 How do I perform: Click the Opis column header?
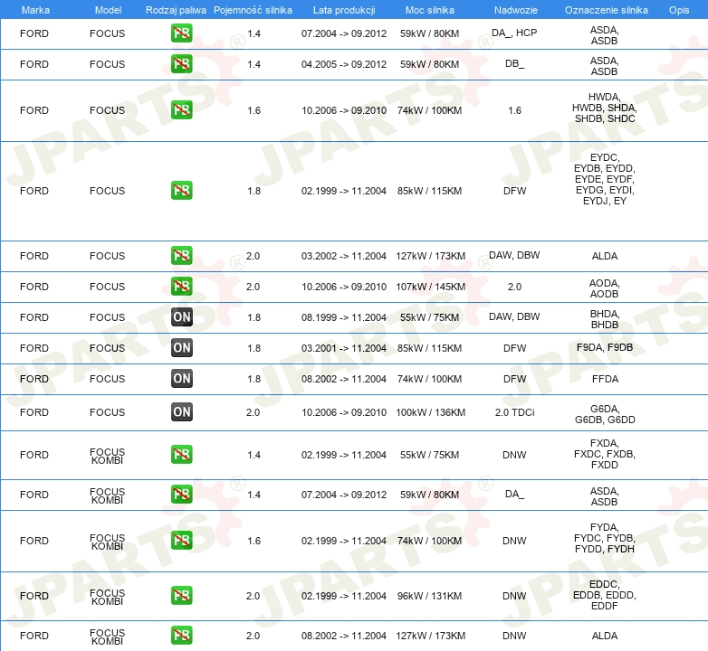pos(679,10)
